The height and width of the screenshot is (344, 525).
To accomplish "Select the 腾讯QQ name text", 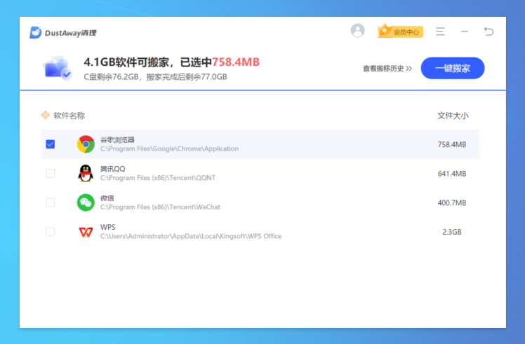I will tap(113, 169).
